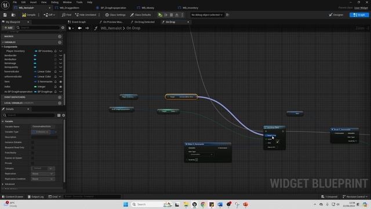Open the Category dropdown
This screenshot has height=209, width=371.
[43, 168]
